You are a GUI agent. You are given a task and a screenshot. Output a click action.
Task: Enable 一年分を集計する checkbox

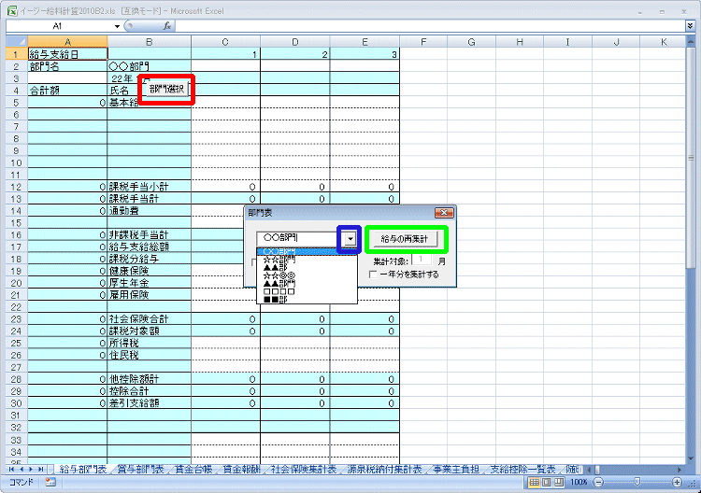[374, 275]
